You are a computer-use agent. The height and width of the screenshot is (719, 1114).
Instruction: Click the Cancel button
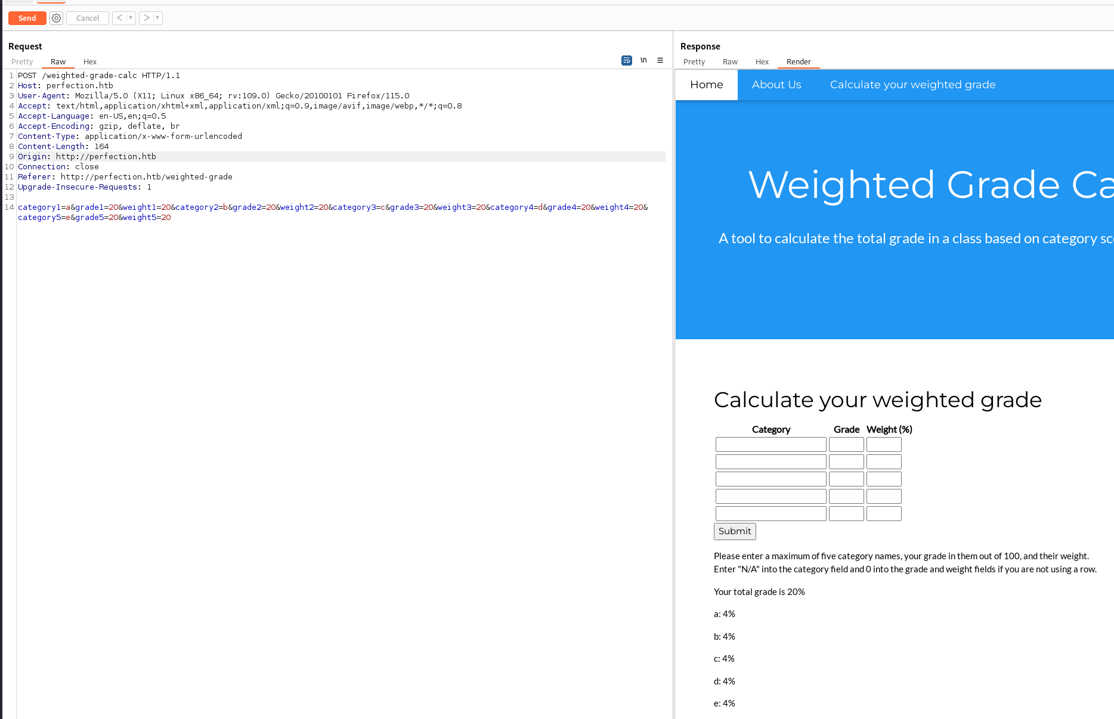point(88,18)
